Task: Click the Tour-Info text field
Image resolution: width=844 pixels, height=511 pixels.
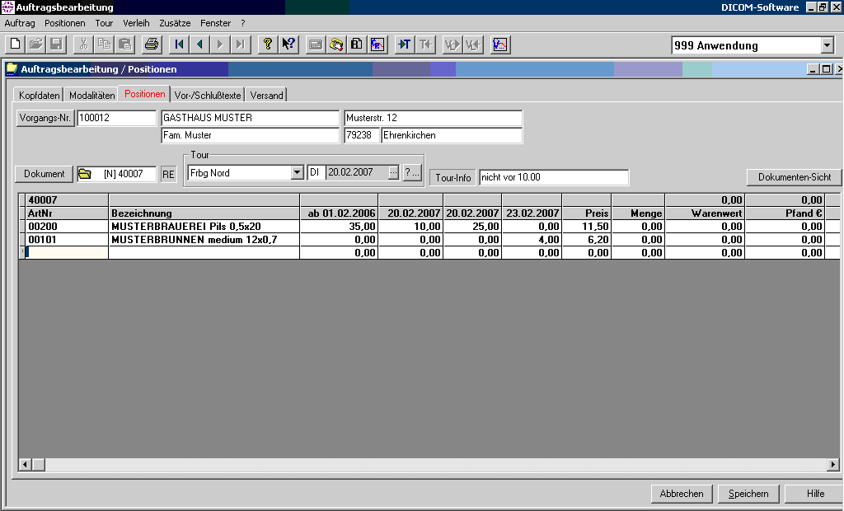Action: point(554,177)
